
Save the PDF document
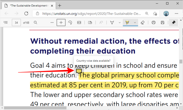(x=163, y=22)
